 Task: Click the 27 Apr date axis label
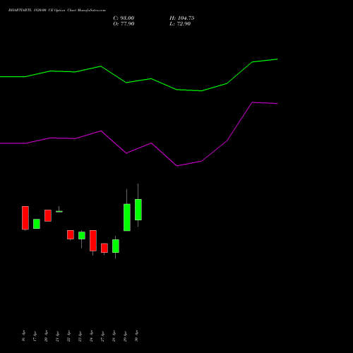(102, 336)
